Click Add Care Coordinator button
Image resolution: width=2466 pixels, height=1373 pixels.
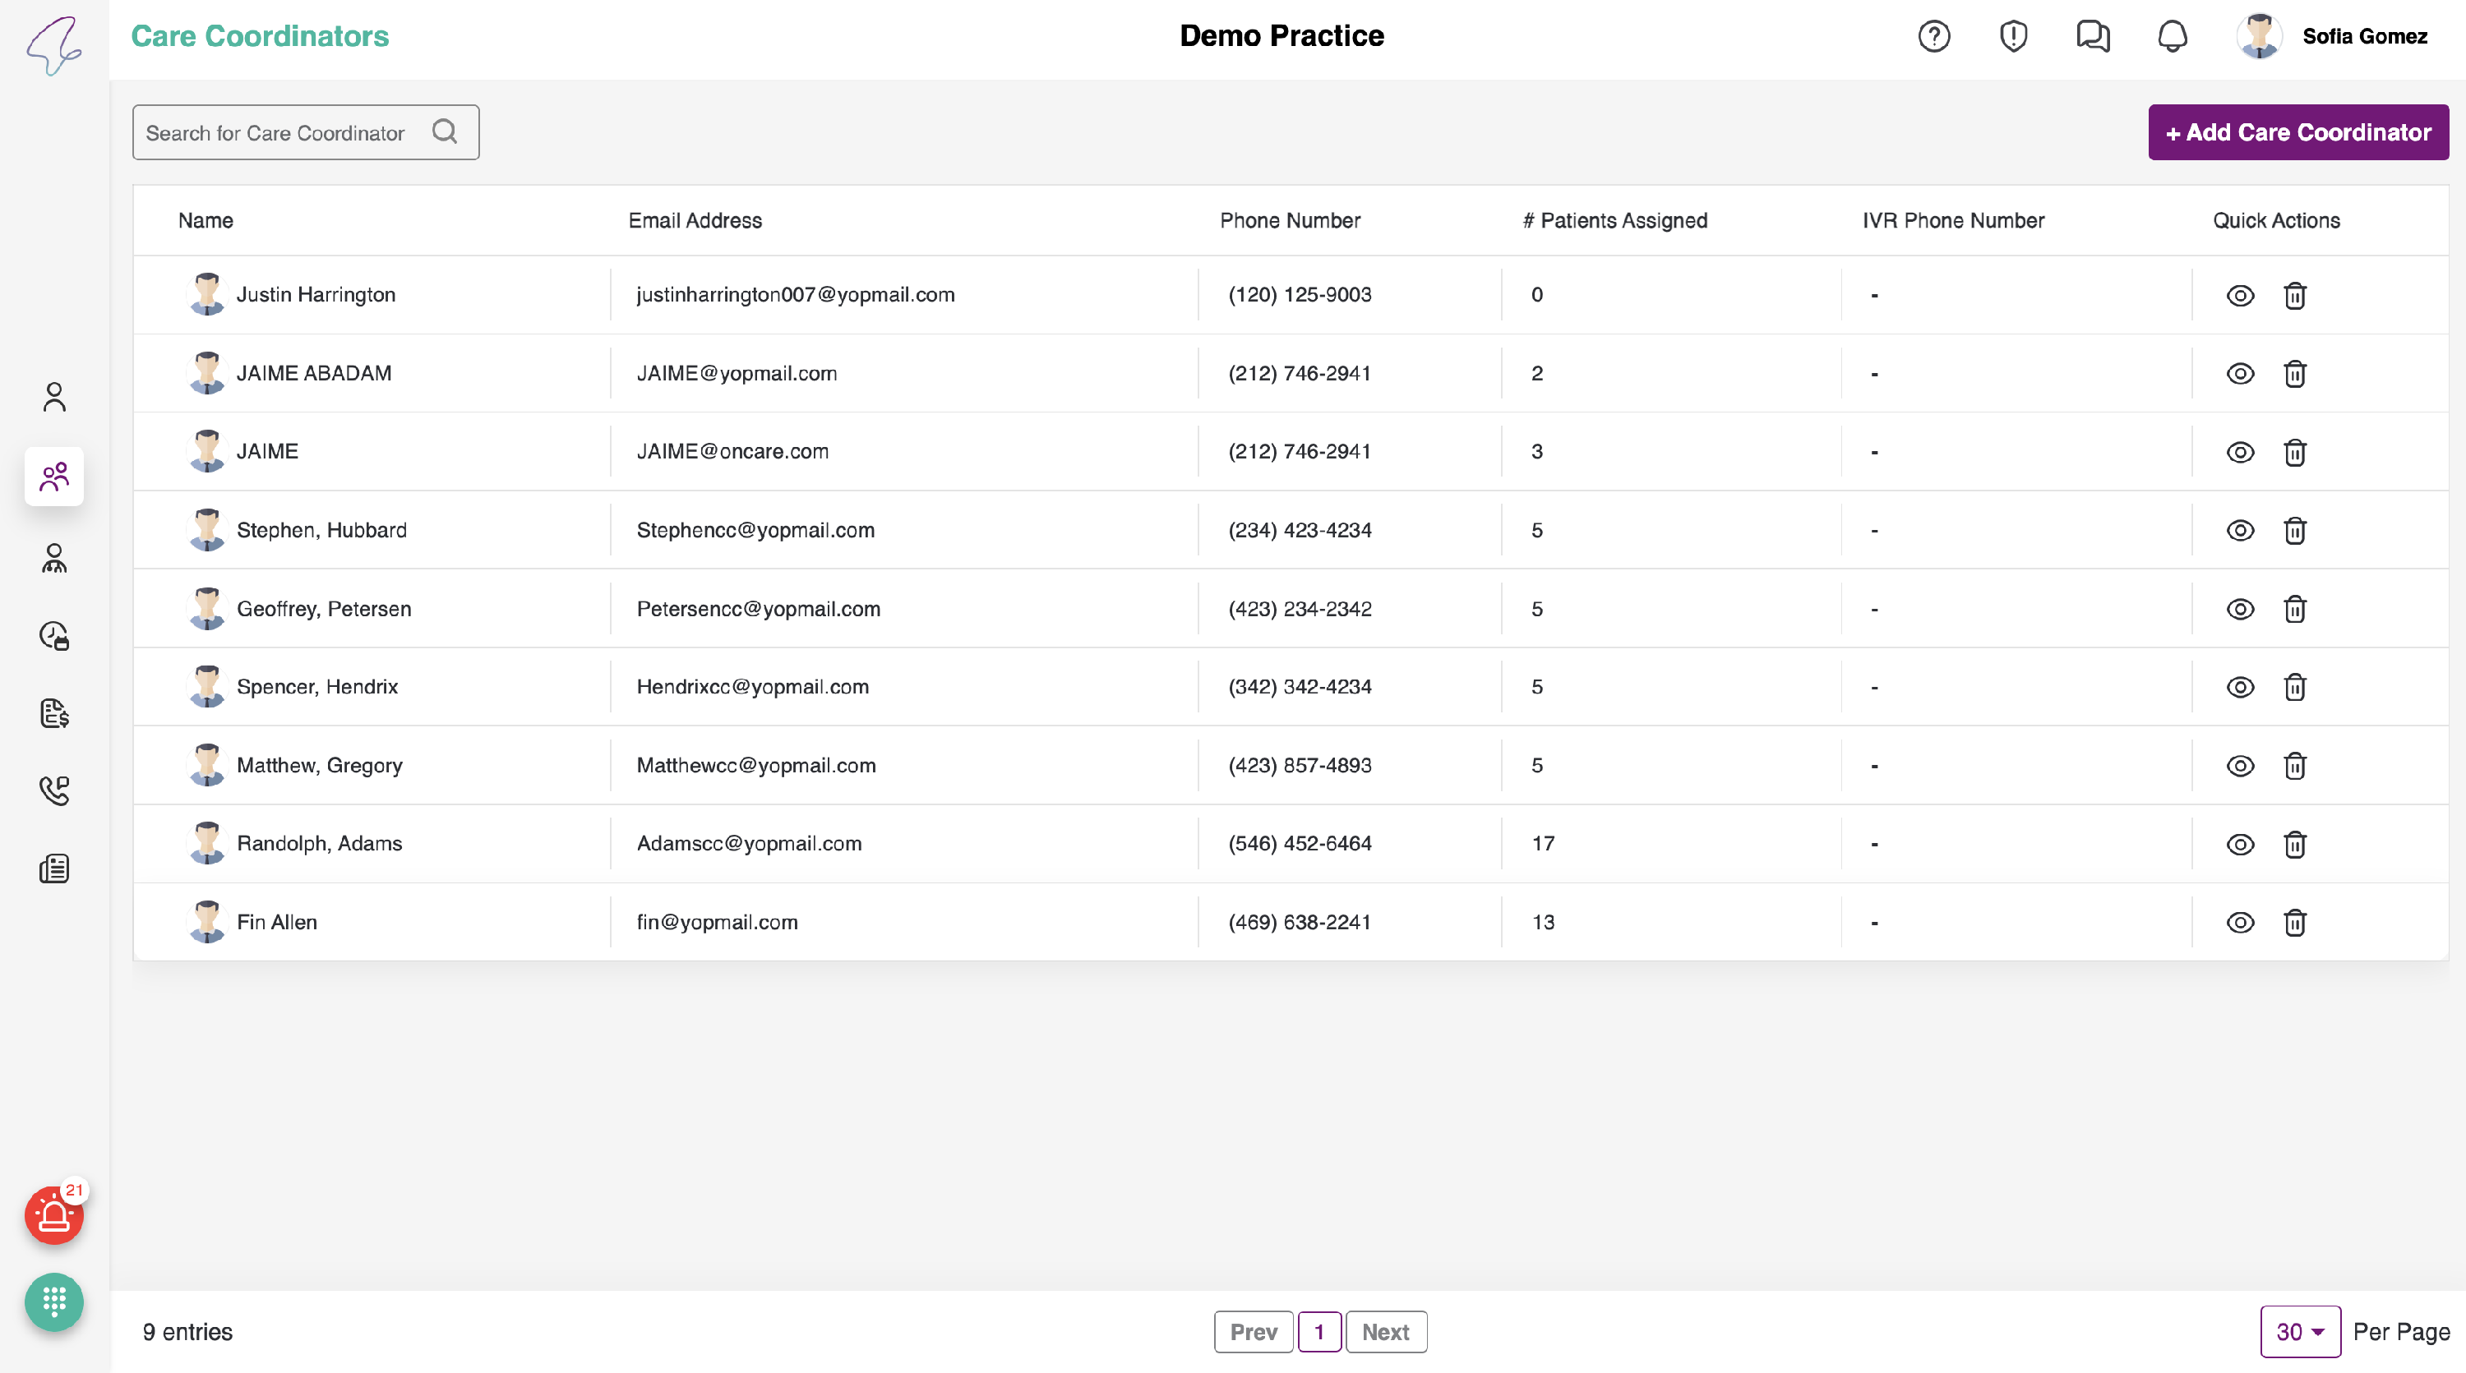[x=2297, y=132]
